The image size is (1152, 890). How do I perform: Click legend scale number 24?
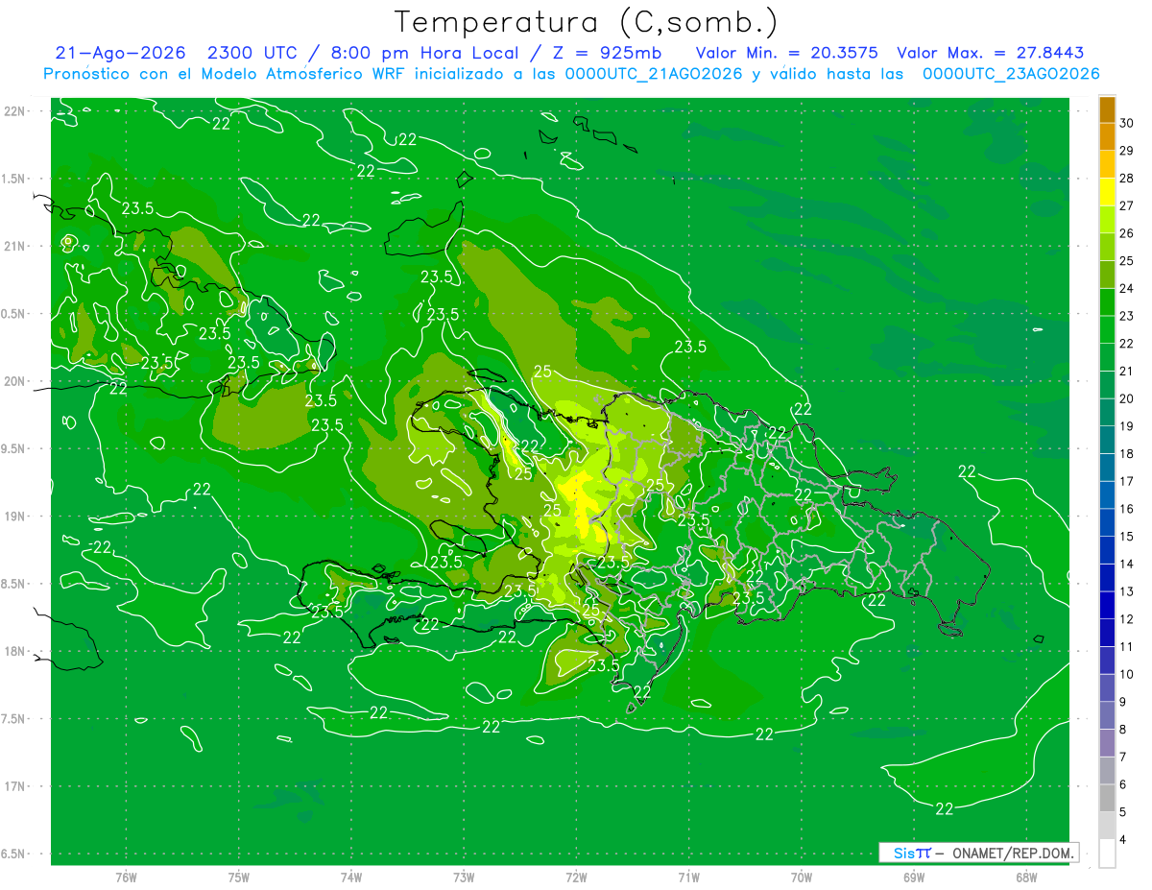pyautogui.click(x=1127, y=289)
